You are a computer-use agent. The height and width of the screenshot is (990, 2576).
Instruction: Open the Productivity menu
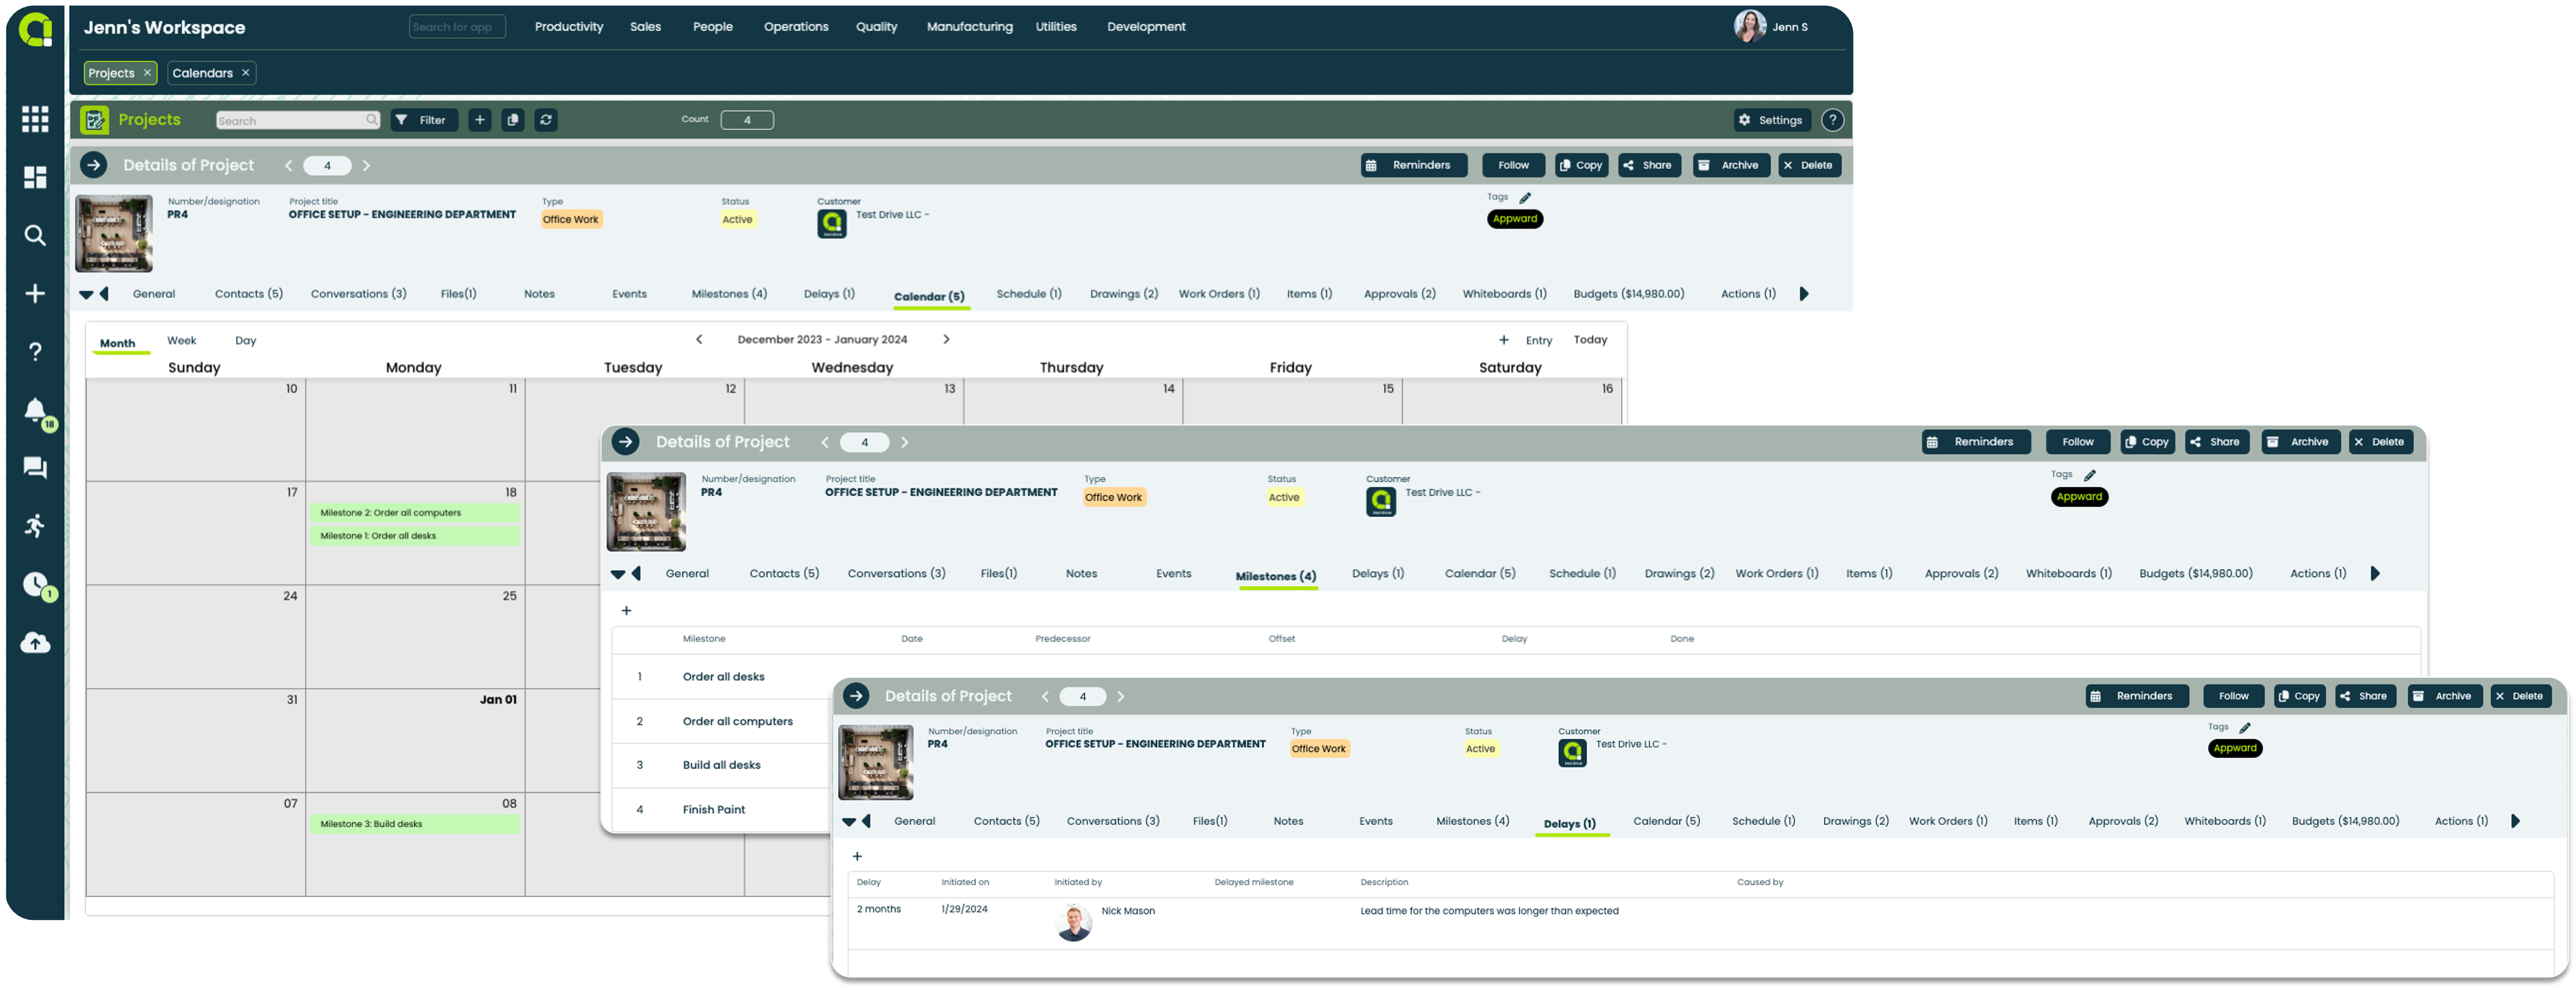tap(569, 27)
